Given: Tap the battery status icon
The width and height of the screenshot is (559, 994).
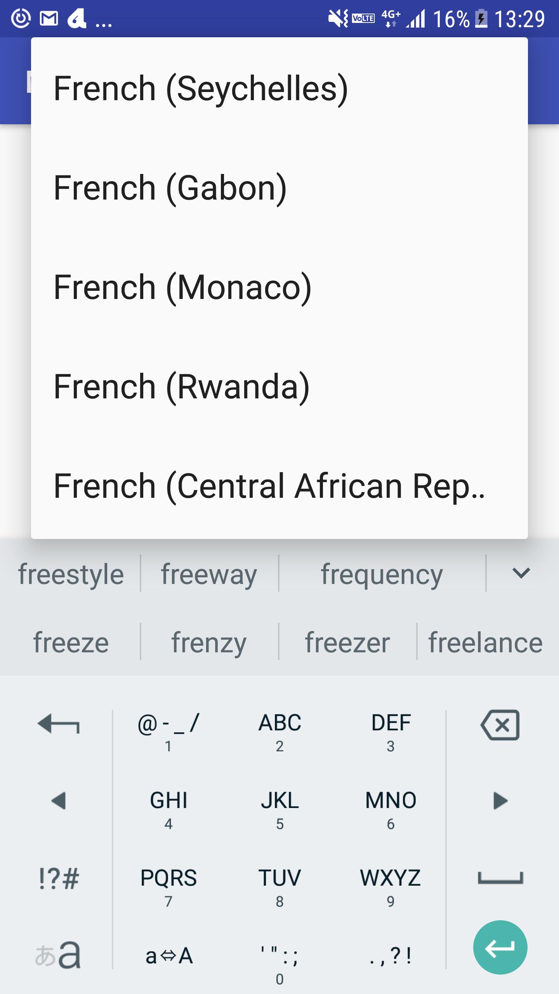Looking at the screenshot, I should point(481,19).
